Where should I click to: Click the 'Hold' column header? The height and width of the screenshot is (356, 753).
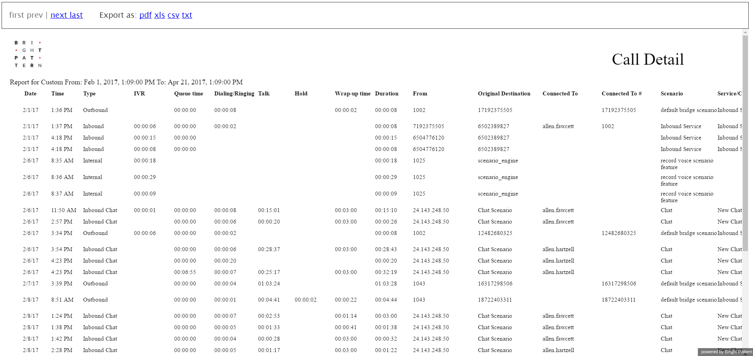(x=301, y=93)
